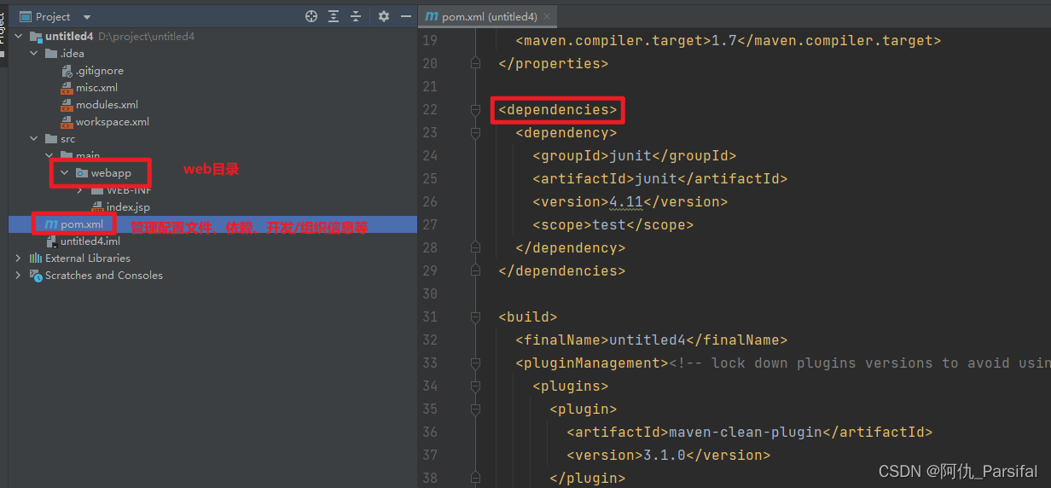This screenshot has height=488, width=1051.
Task: Click line number 31 in the gutter
Action: (x=430, y=317)
